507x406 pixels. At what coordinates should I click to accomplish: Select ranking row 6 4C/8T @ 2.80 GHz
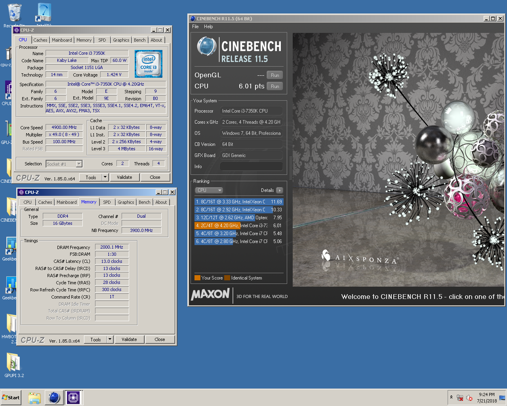pyautogui.click(x=239, y=241)
